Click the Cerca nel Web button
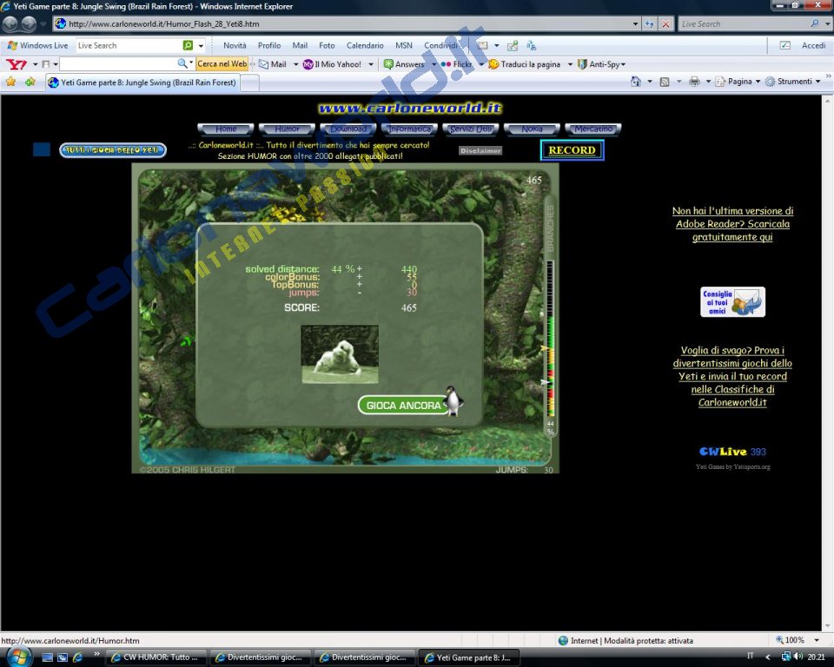Screen dimensions: 834x667 click(x=222, y=63)
